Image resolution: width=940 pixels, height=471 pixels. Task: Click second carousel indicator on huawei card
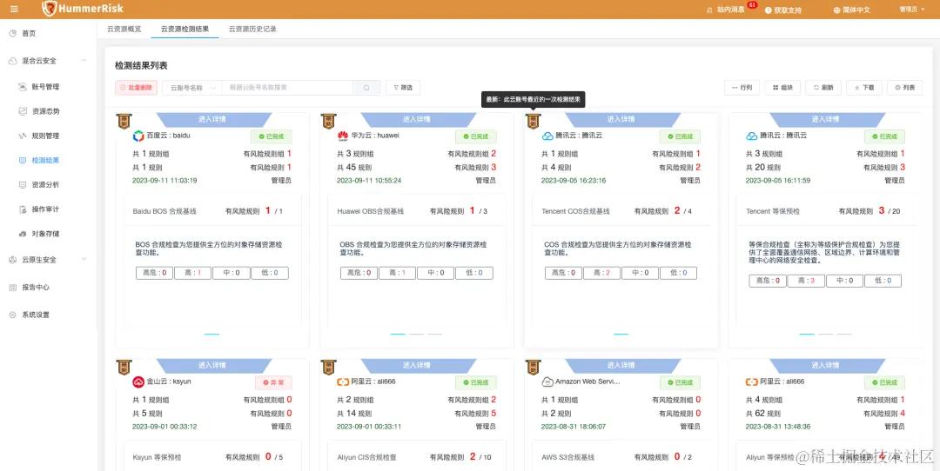coord(417,334)
